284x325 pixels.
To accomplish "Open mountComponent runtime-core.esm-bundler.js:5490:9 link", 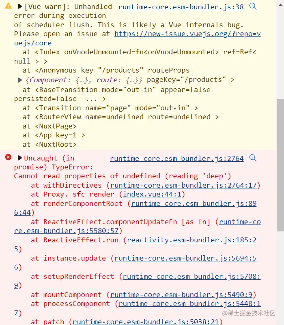I will (x=181, y=295).
